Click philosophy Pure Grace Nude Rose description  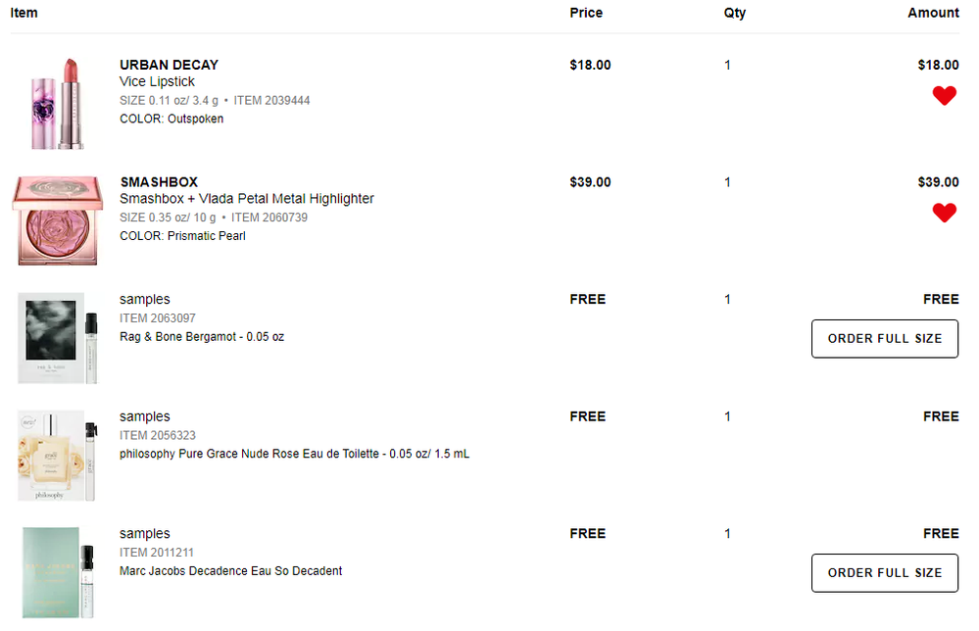click(x=294, y=454)
